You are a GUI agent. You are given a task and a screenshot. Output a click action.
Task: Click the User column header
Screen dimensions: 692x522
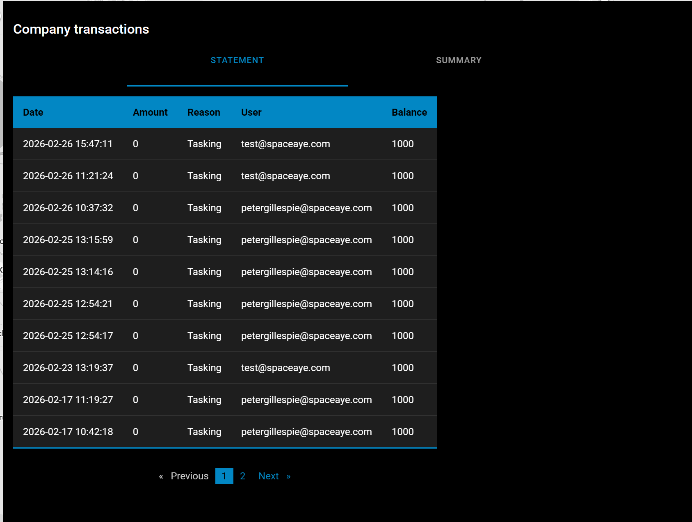tap(251, 112)
